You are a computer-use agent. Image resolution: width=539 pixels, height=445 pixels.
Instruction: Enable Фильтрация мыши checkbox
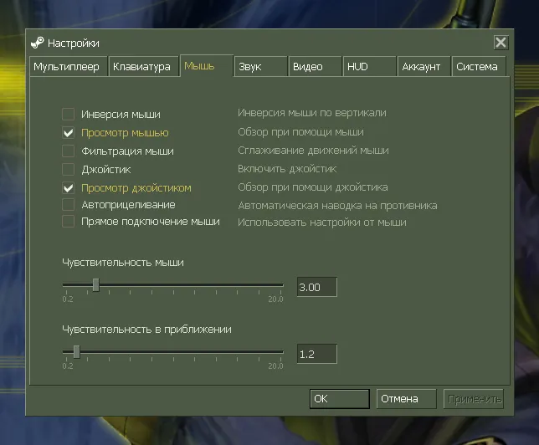tap(68, 151)
